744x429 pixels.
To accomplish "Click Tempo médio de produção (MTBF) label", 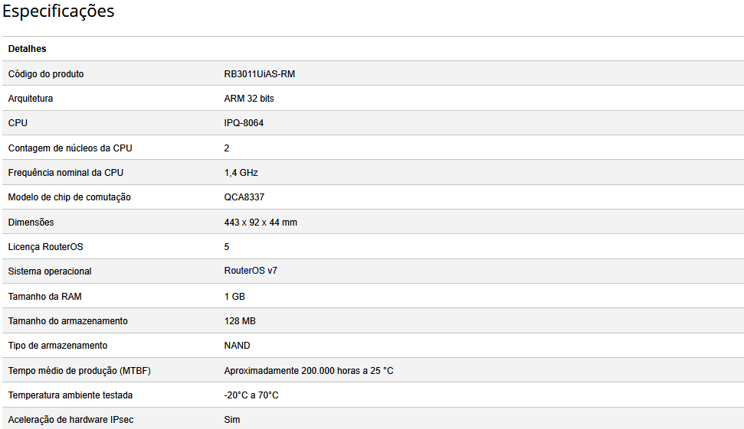I will click(79, 371).
